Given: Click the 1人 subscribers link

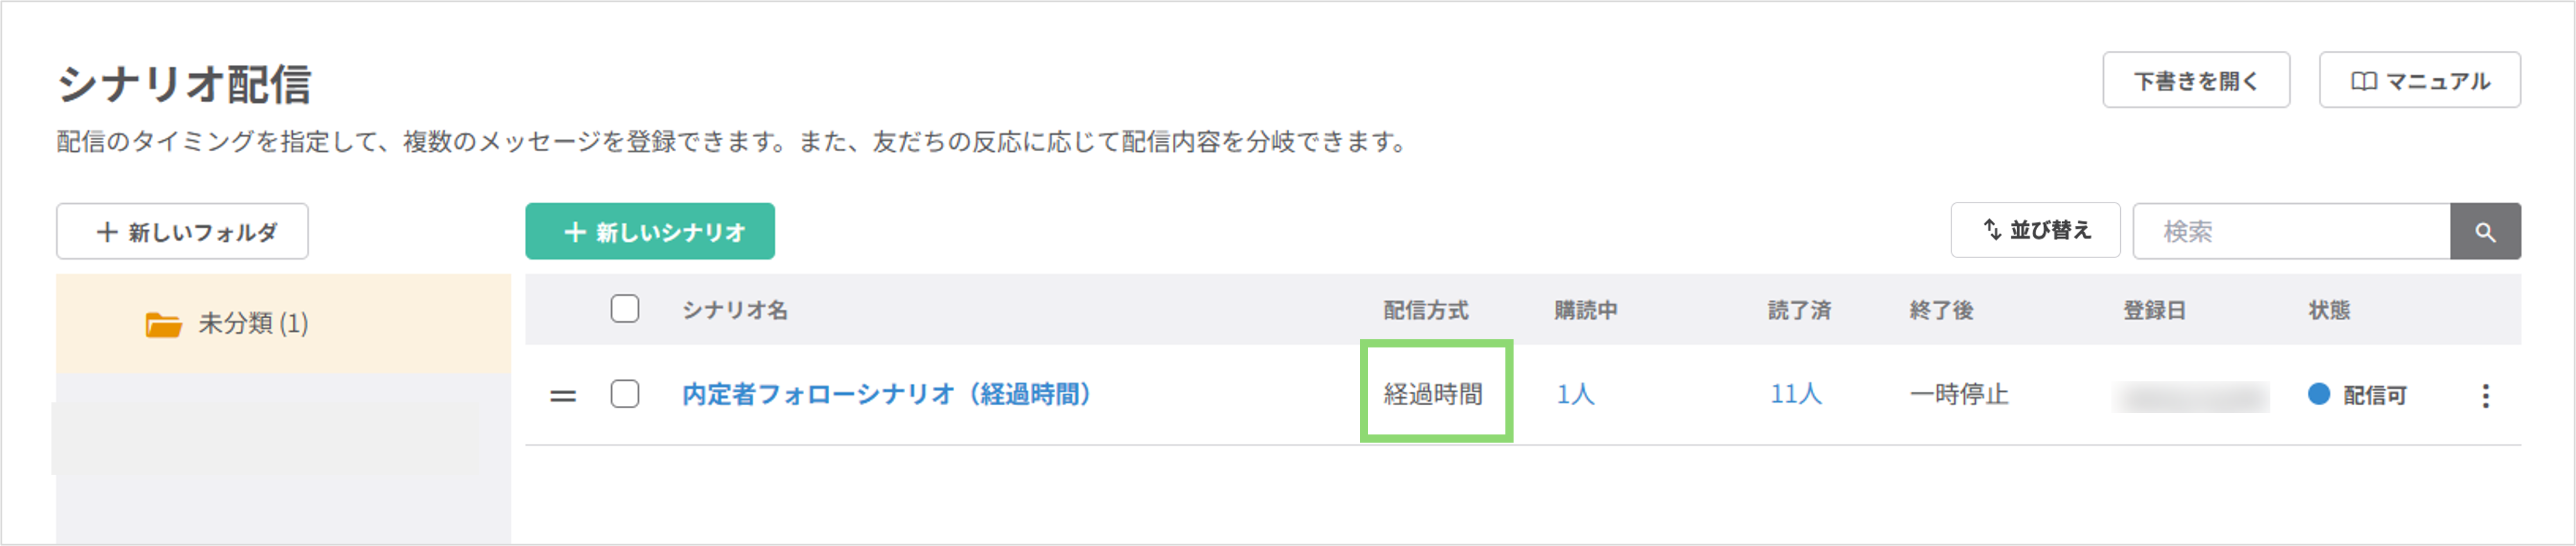Looking at the screenshot, I should click(x=1575, y=395).
